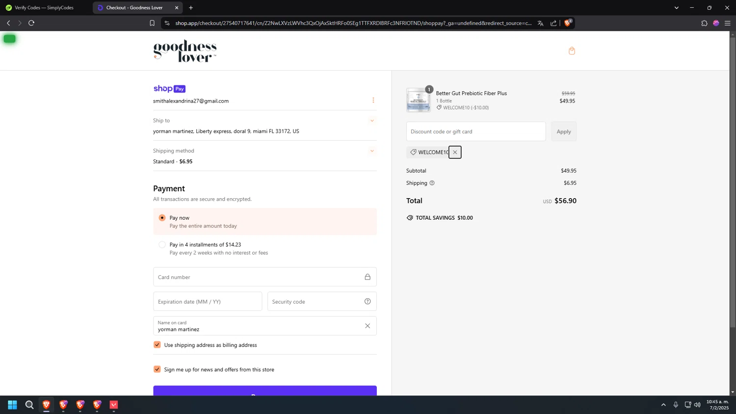Click the smithalexandrina27@gmail.com email text

coord(191,101)
